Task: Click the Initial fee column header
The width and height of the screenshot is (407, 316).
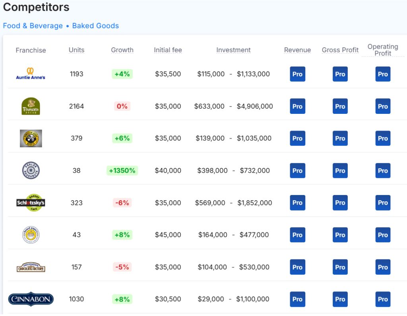Action: 168,50
